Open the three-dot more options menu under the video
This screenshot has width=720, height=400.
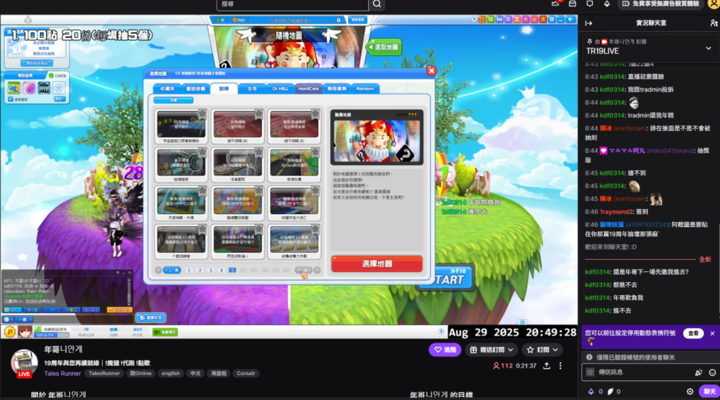click(560, 366)
